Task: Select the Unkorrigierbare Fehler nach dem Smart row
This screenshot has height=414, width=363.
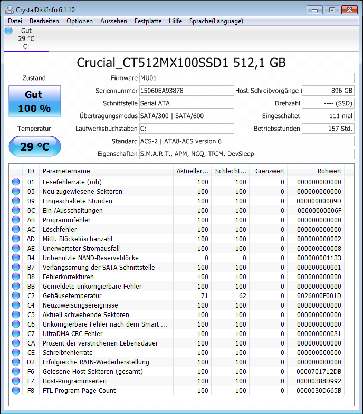Action: point(177,324)
